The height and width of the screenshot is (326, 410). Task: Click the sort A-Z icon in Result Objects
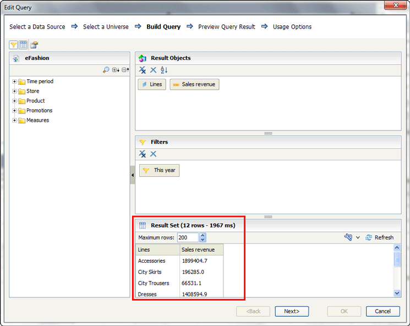pyautogui.click(x=164, y=70)
